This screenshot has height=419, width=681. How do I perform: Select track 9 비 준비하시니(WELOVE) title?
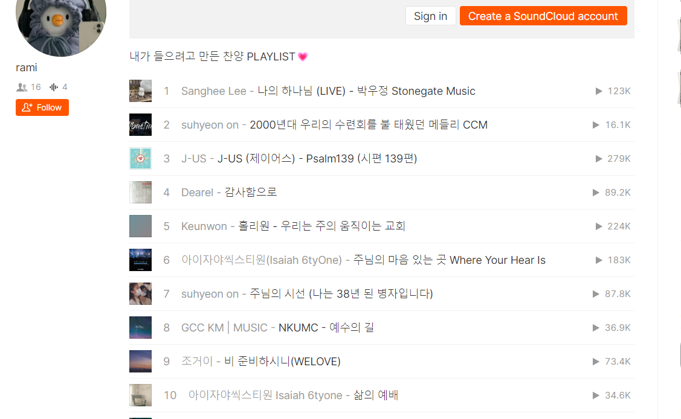282,362
